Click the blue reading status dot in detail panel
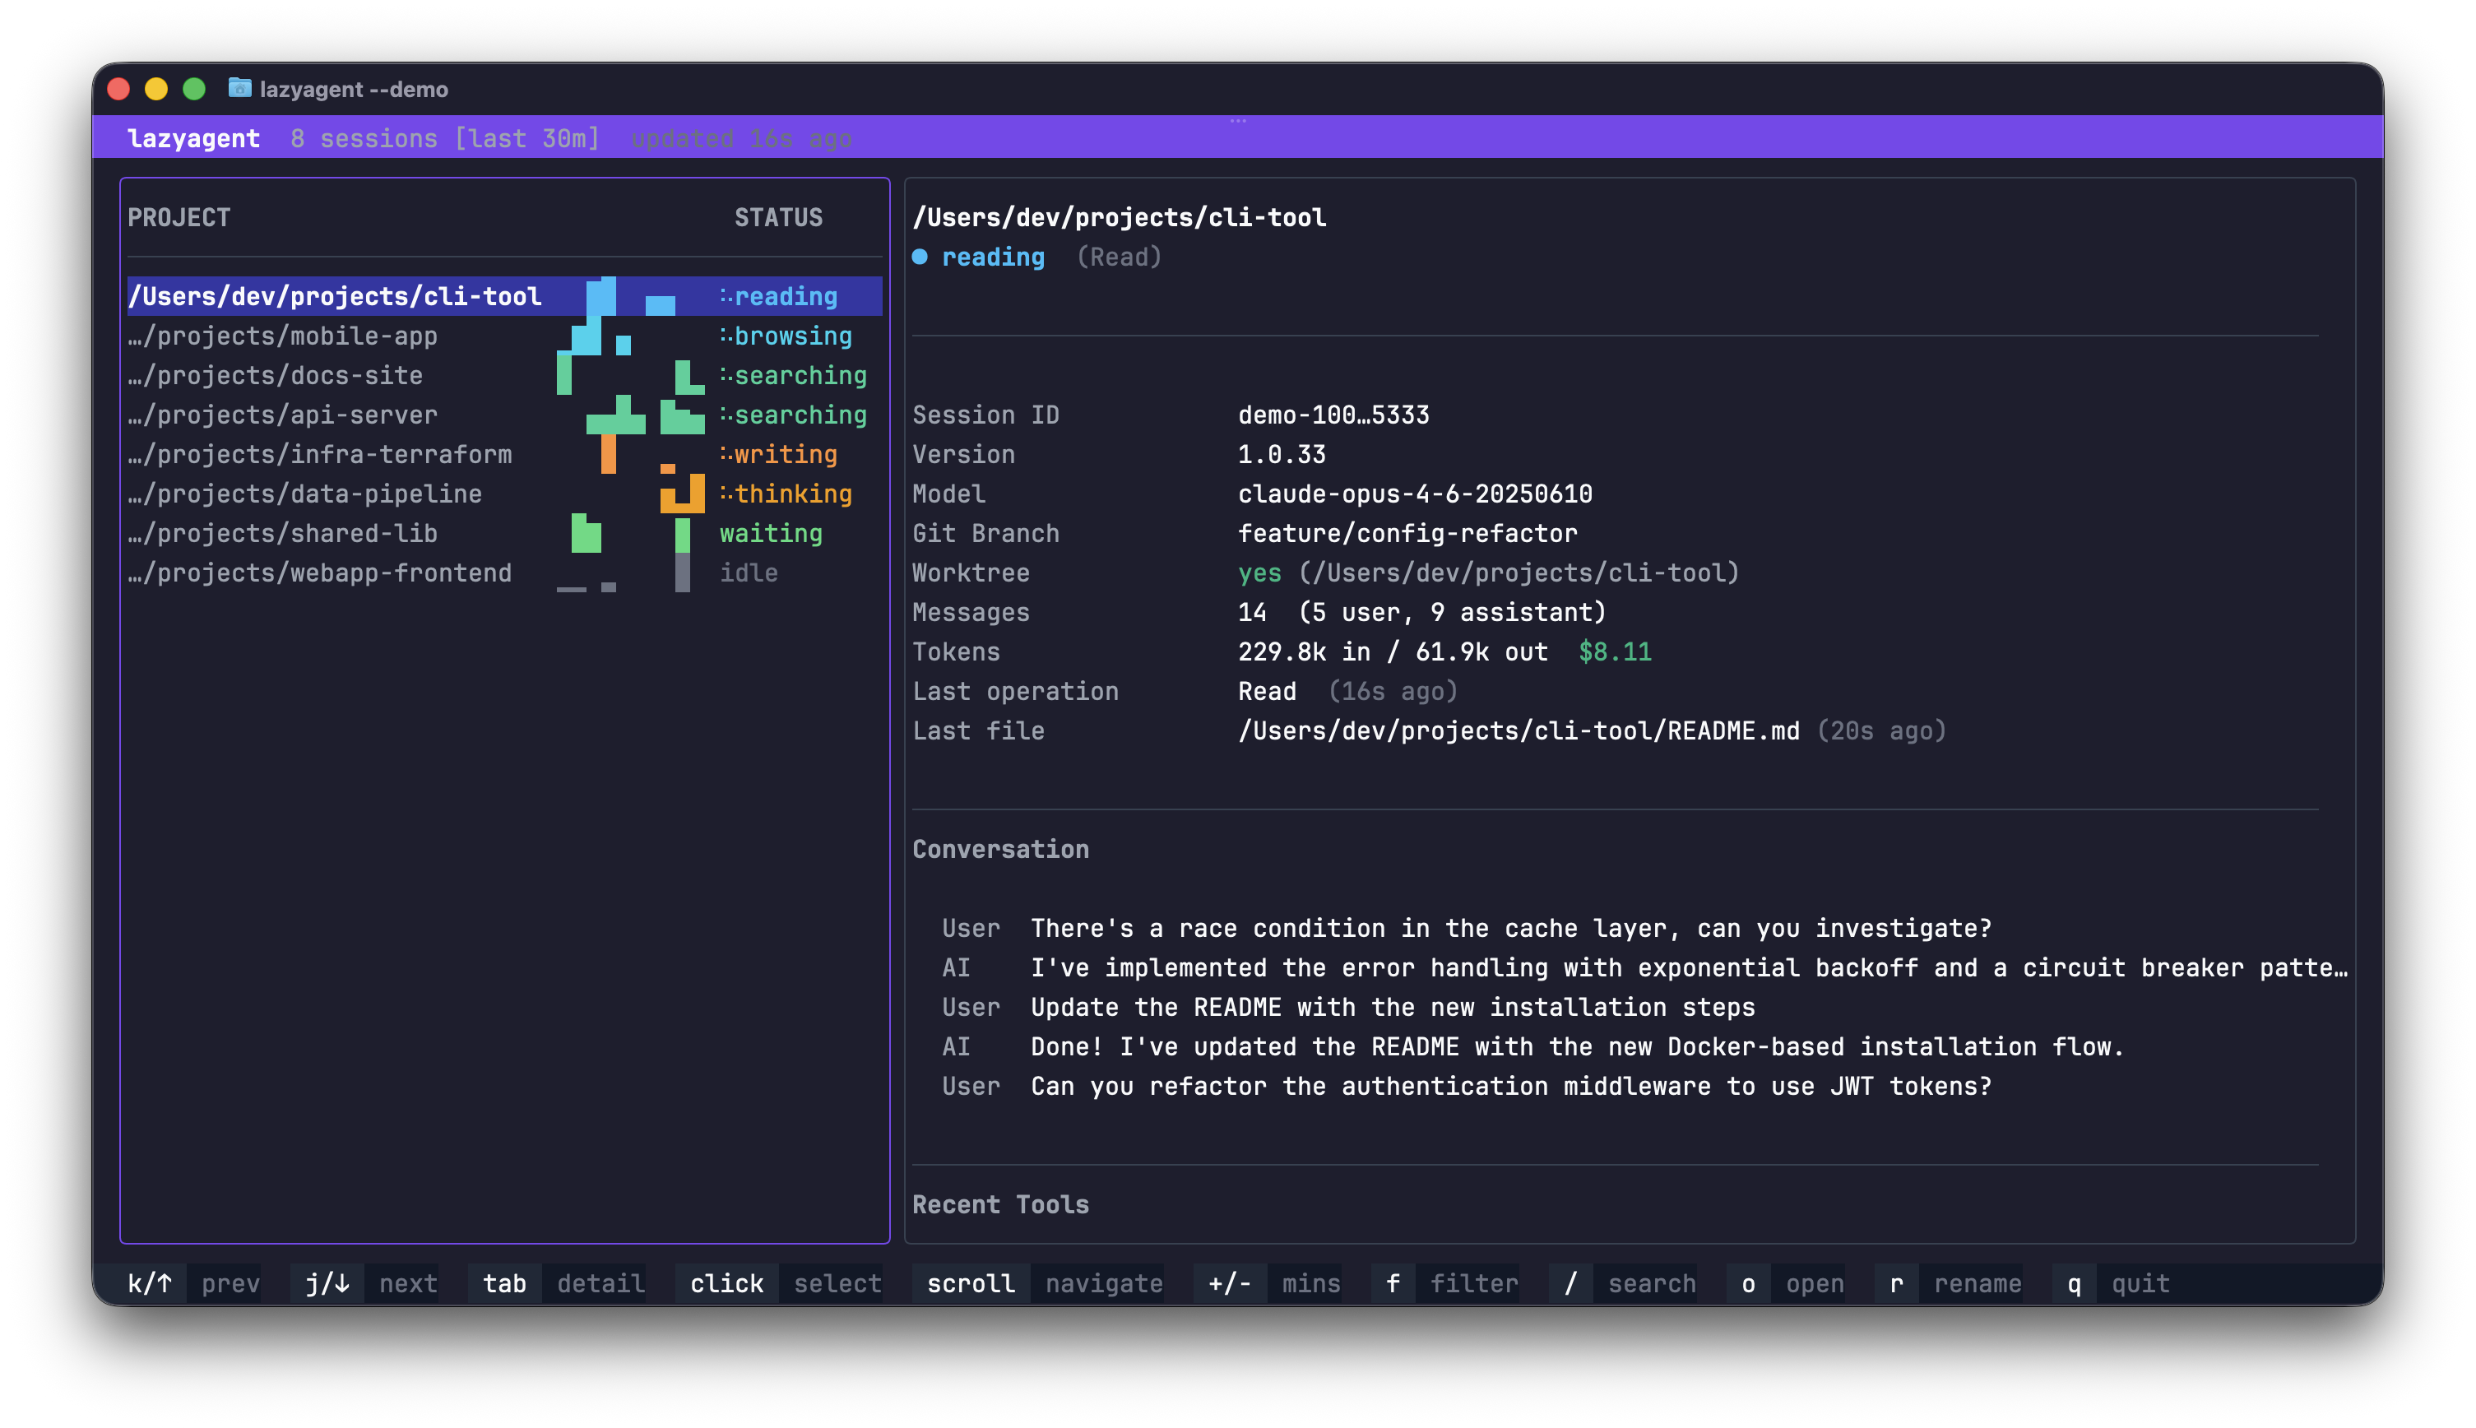Screen dimensions: 2476x1428 click(x=920, y=256)
